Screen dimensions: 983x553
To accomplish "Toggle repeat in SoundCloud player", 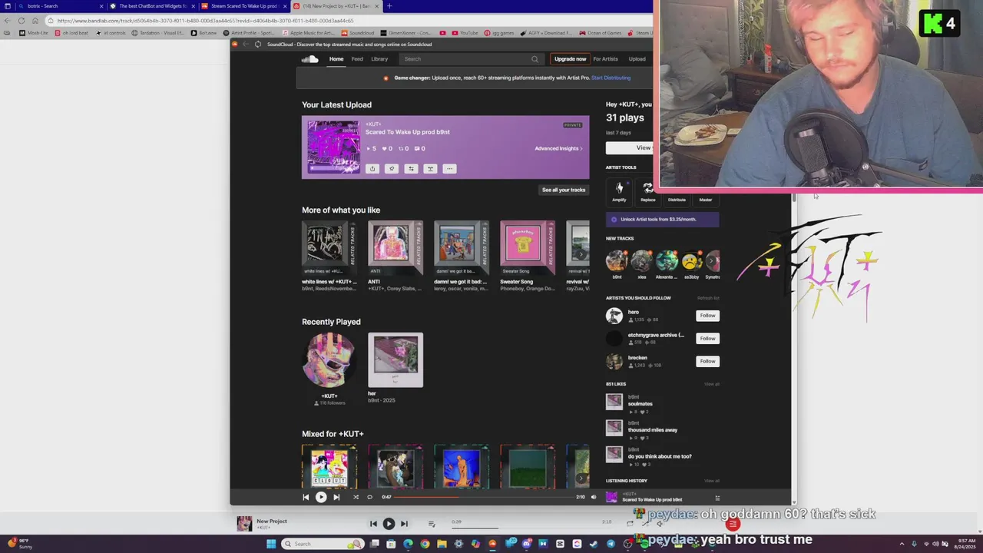I will [369, 497].
